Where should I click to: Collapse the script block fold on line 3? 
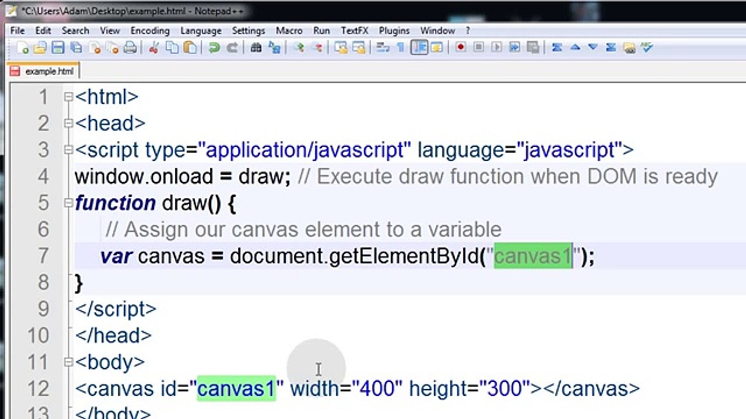(x=68, y=150)
